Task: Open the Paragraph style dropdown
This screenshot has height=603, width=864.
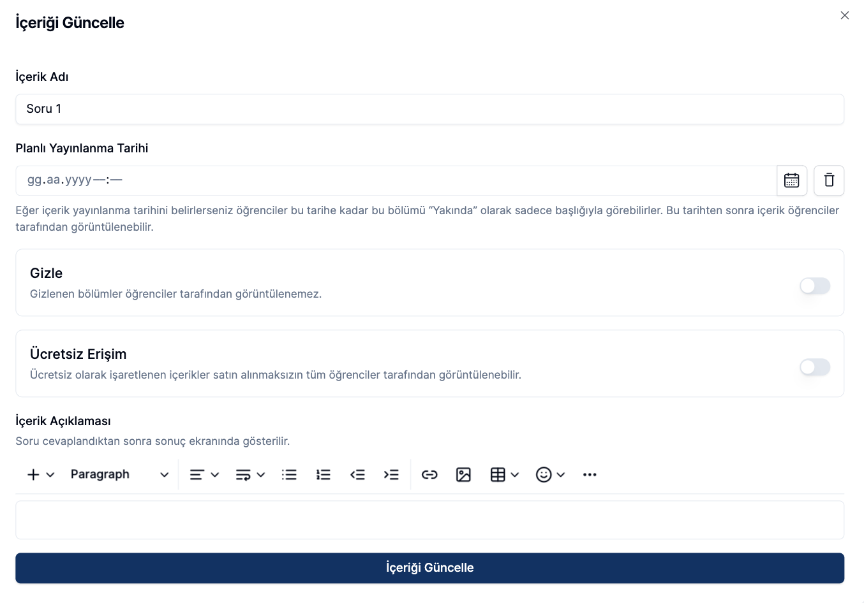Action: (119, 474)
